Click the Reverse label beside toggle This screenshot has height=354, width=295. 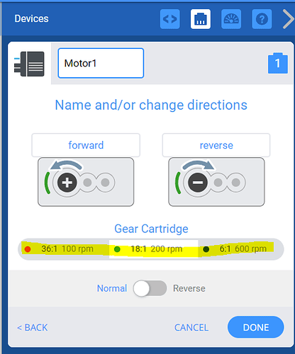[189, 288]
